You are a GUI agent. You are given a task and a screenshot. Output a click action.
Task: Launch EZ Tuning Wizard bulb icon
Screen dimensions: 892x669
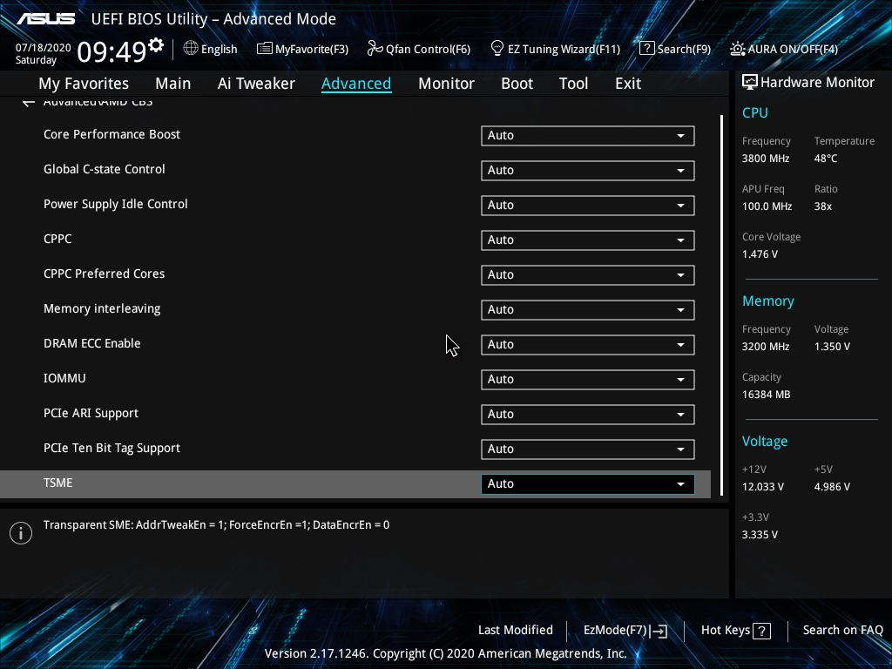pyautogui.click(x=497, y=49)
